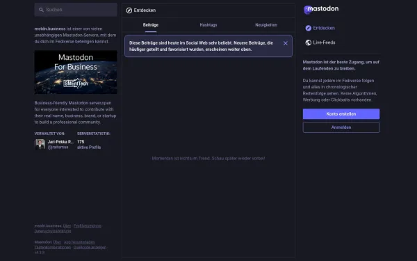Switch to the Neuigkeiten tab
The height and width of the screenshot is (261, 417).
[x=266, y=25]
